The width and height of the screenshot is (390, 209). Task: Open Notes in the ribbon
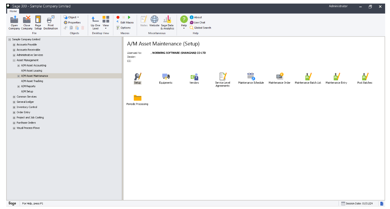(x=144, y=21)
